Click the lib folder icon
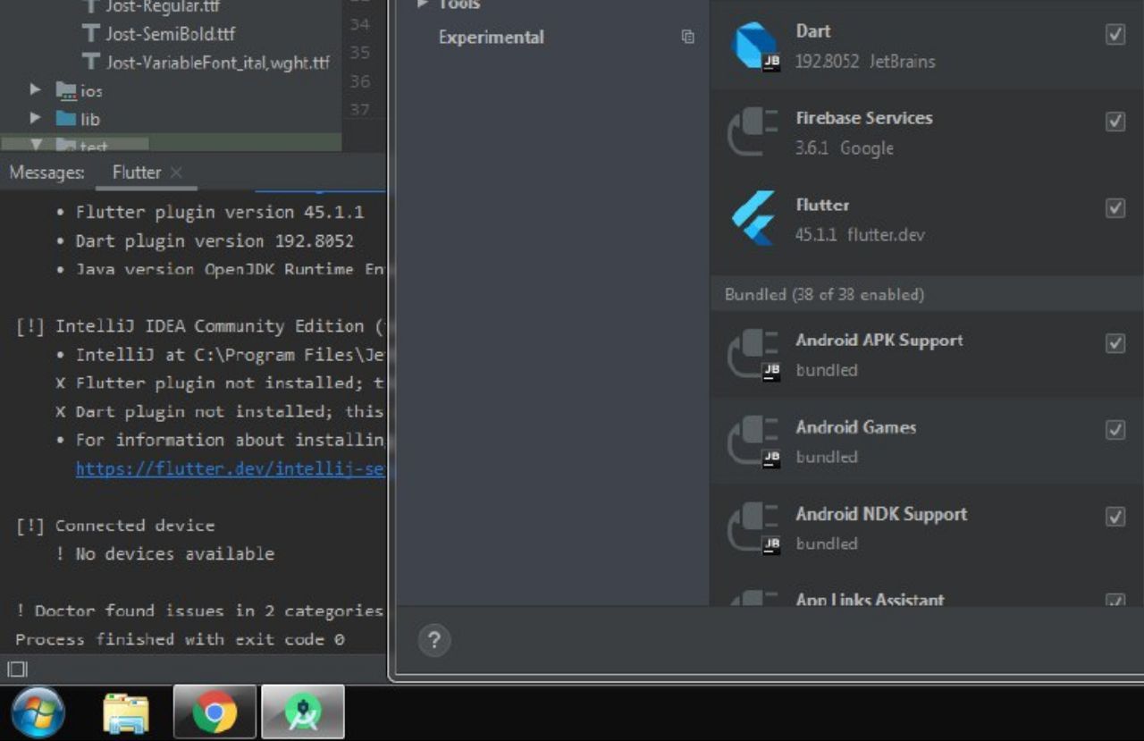 [66, 118]
